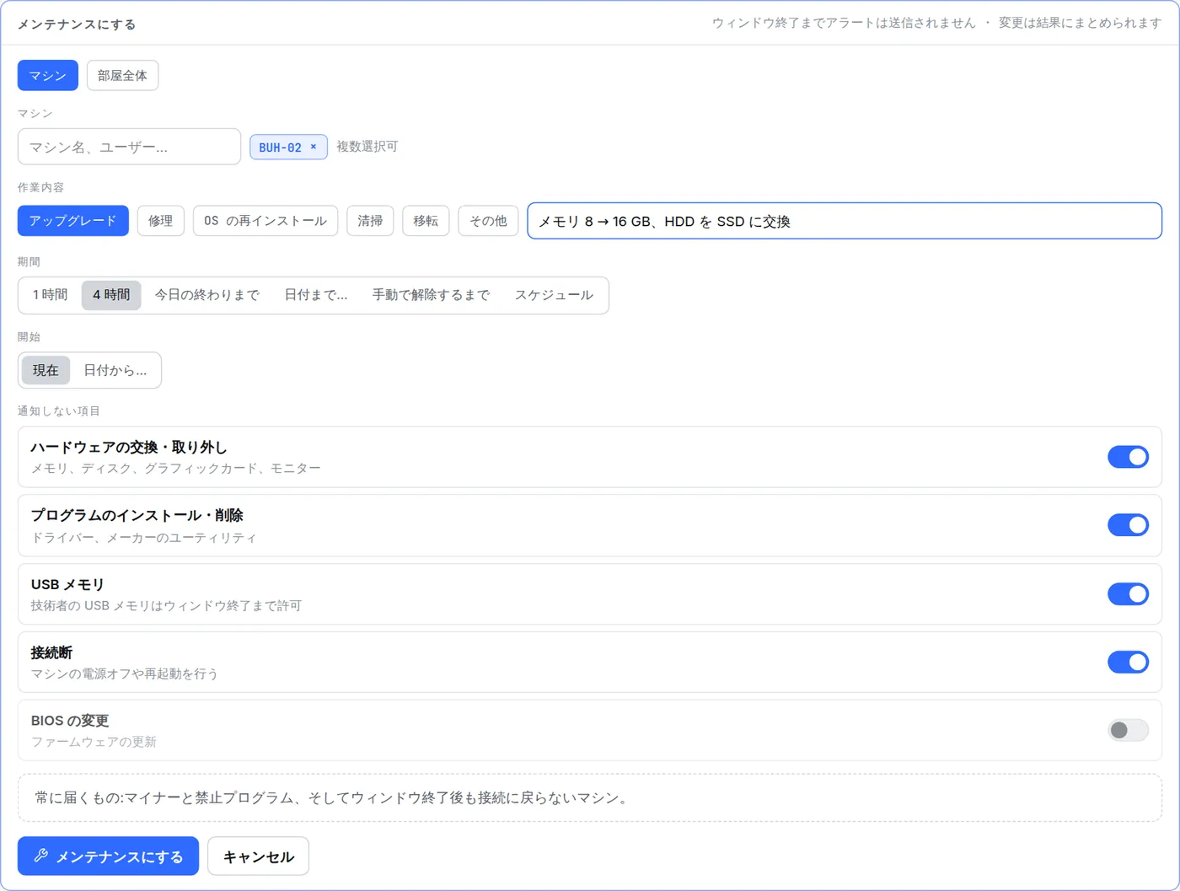The height and width of the screenshot is (891, 1180).
Task: Focus the machine name search field
Action: [x=129, y=147]
